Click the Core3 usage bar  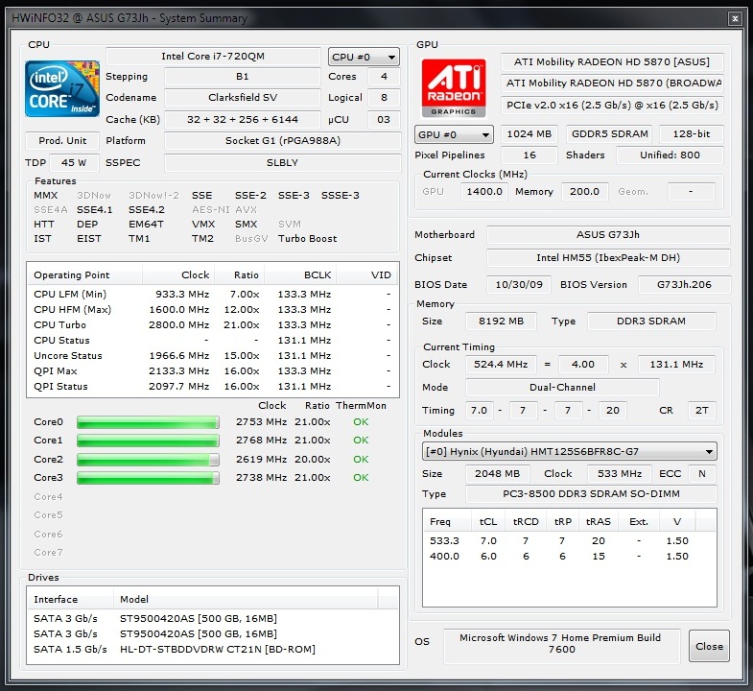[148, 478]
